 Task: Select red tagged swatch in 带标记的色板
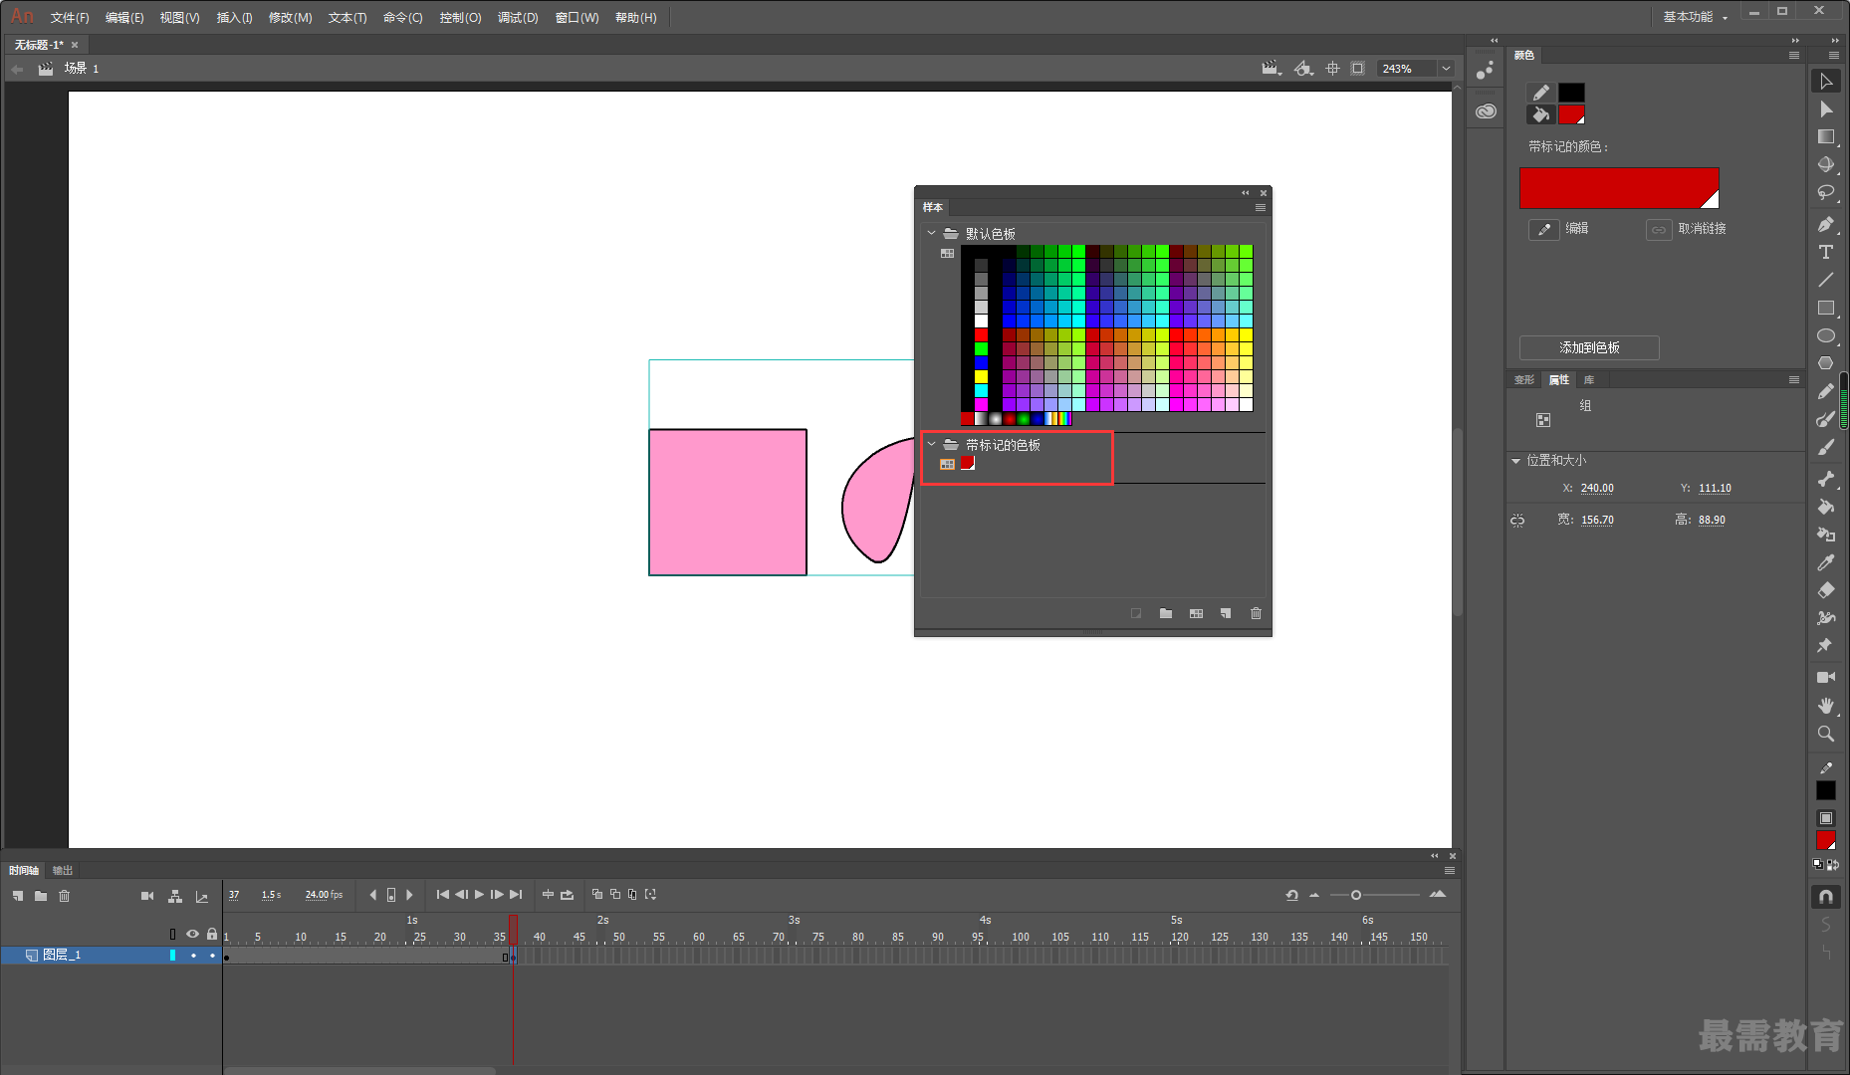click(x=967, y=463)
